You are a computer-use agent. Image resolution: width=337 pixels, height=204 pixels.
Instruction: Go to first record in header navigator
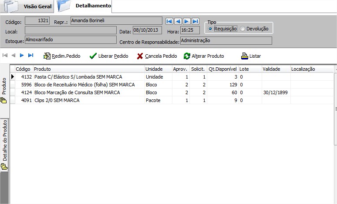point(169,21)
